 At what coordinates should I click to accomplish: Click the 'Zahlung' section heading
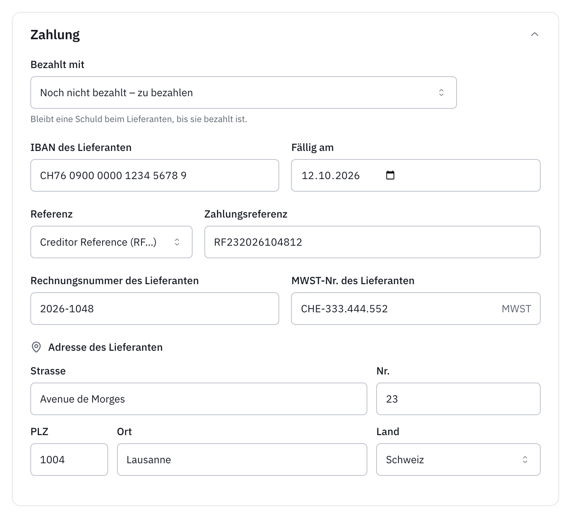tap(55, 35)
